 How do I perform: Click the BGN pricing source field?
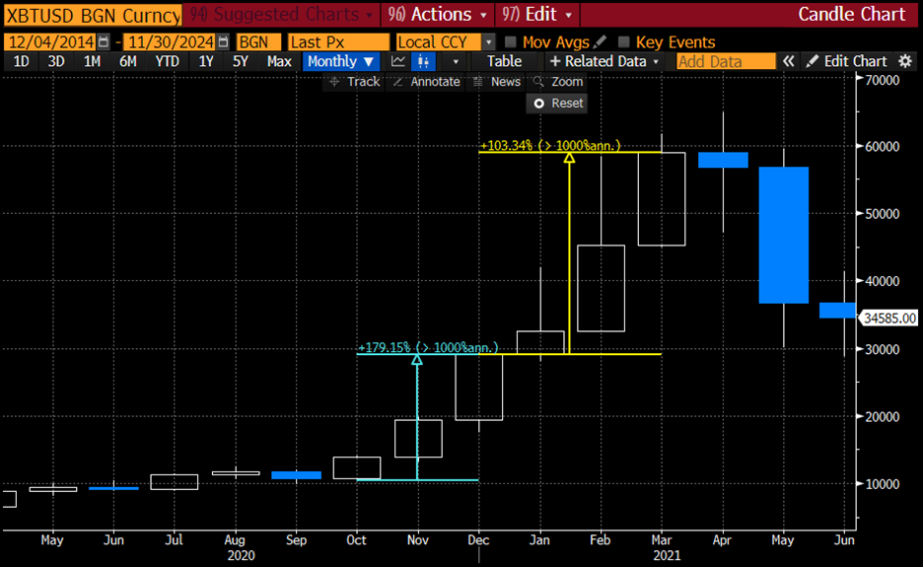[x=258, y=41]
